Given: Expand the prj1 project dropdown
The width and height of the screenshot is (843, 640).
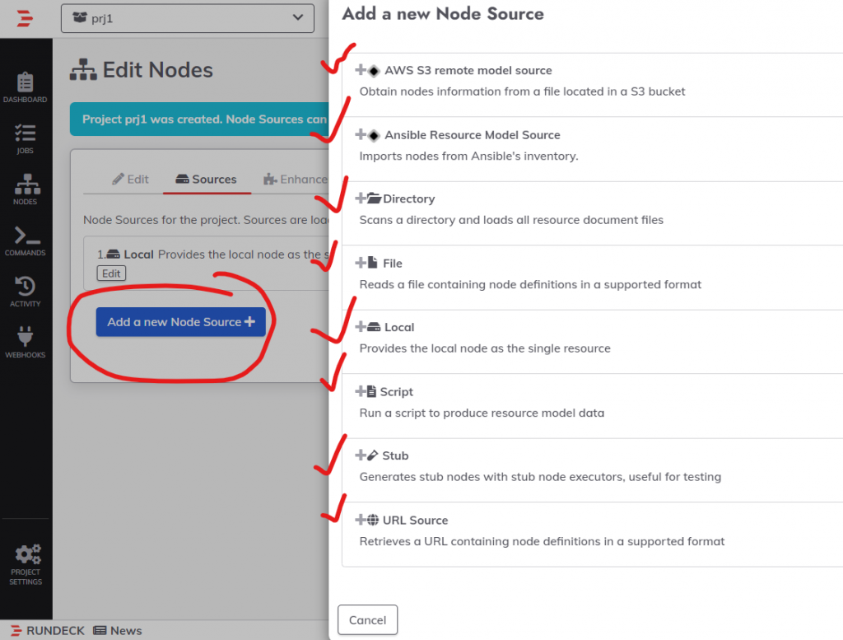Looking at the screenshot, I should coord(188,18).
